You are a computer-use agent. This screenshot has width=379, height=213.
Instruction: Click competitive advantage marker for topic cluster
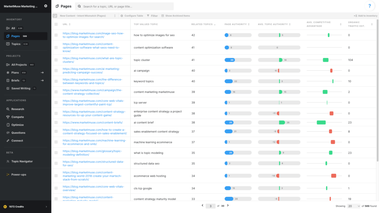point(326,60)
